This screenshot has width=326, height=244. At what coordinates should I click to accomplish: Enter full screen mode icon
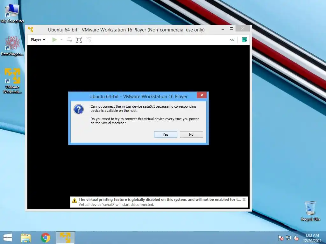[x=79, y=40]
